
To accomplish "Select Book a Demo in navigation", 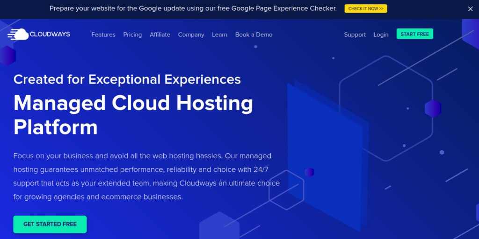I will click(x=254, y=35).
